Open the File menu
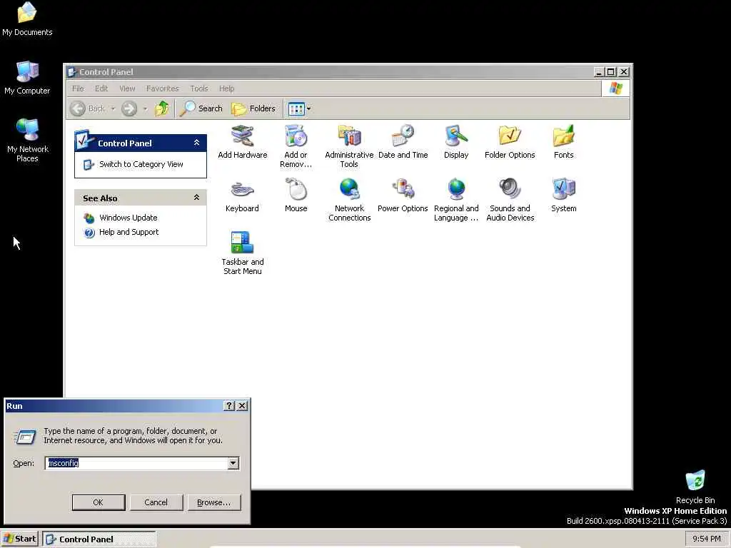Viewport: 731px width, 548px height. coord(78,88)
